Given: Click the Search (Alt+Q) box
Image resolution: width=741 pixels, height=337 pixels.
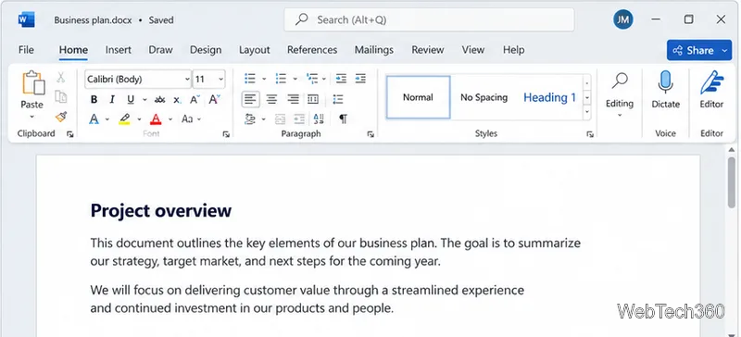Looking at the screenshot, I should coord(429,19).
